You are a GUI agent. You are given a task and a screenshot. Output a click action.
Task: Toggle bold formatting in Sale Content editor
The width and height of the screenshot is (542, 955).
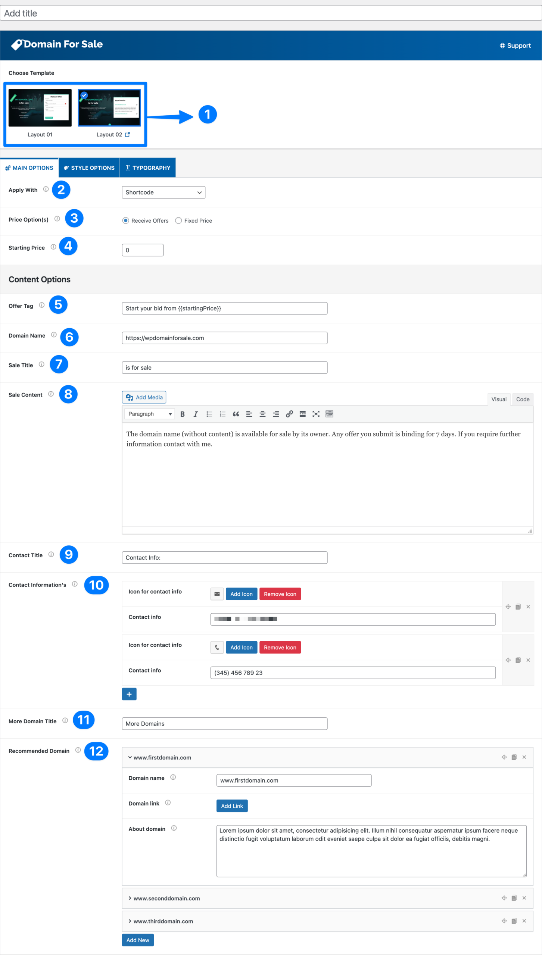point(183,414)
